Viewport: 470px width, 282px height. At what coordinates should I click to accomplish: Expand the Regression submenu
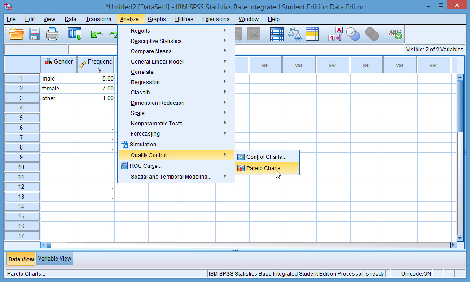pyautogui.click(x=225, y=82)
